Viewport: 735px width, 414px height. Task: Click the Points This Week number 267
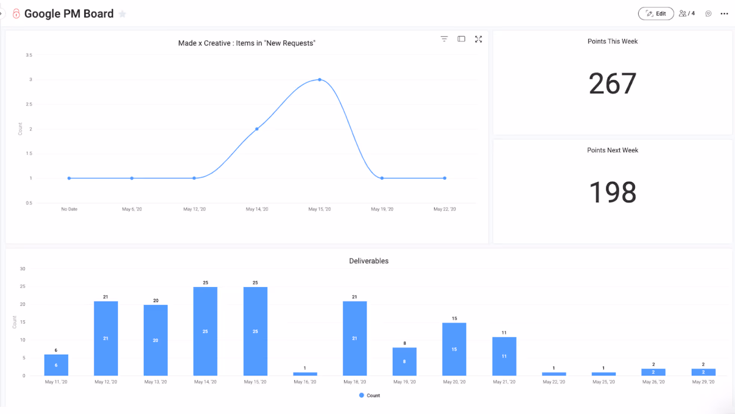pos(612,84)
